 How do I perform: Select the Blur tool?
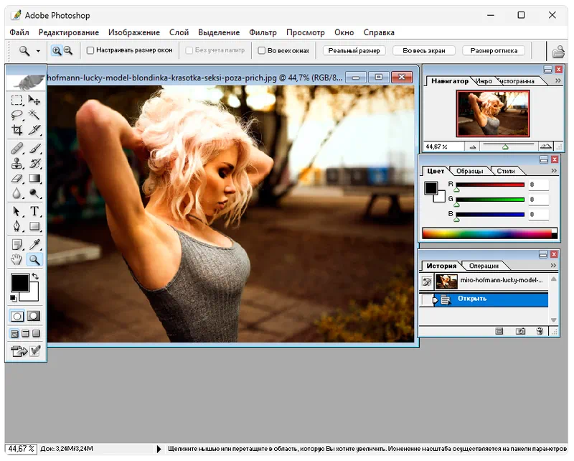[x=17, y=193]
